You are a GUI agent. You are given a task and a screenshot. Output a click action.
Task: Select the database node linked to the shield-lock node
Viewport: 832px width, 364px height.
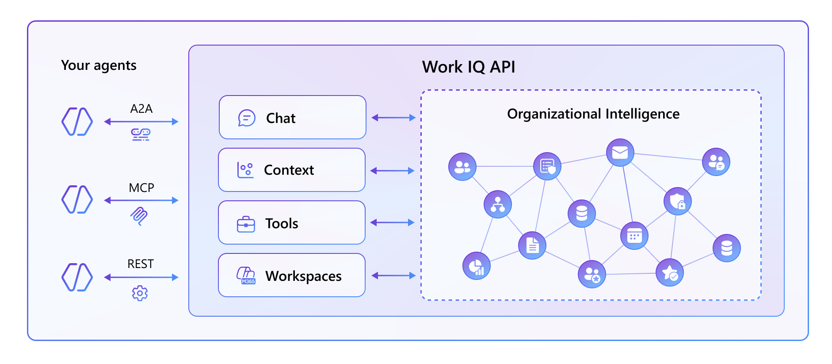tap(727, 248)
